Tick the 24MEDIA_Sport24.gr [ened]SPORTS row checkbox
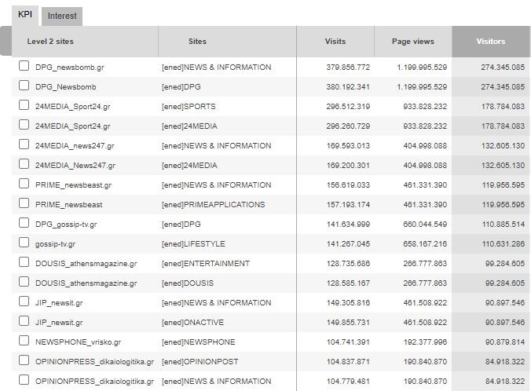531x391 pixels. 24,105
